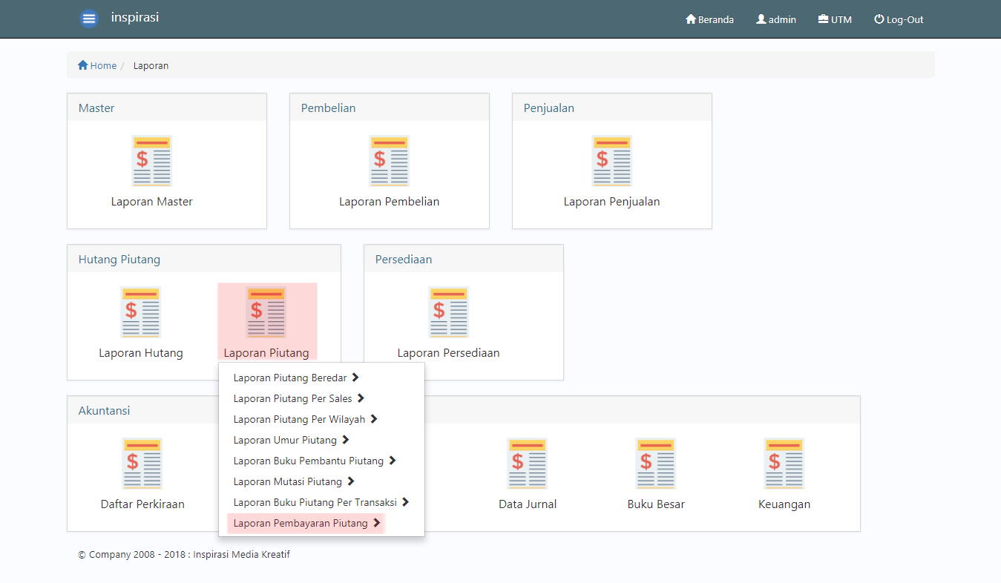This screenshot has width=1001, height=583.
Task: Click the Hutang Piutang panel heading
Action: tap(119, 260)
